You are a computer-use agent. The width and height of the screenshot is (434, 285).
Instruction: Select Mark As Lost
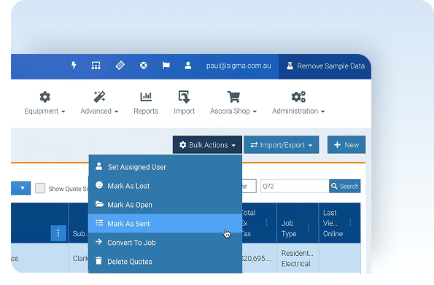tap(166, 186)
